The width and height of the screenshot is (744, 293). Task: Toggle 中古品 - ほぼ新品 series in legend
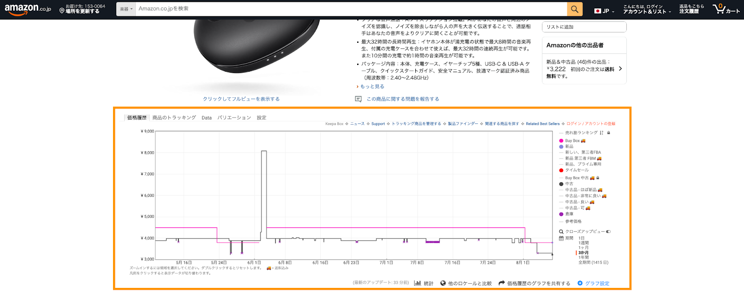coord(581,190)
